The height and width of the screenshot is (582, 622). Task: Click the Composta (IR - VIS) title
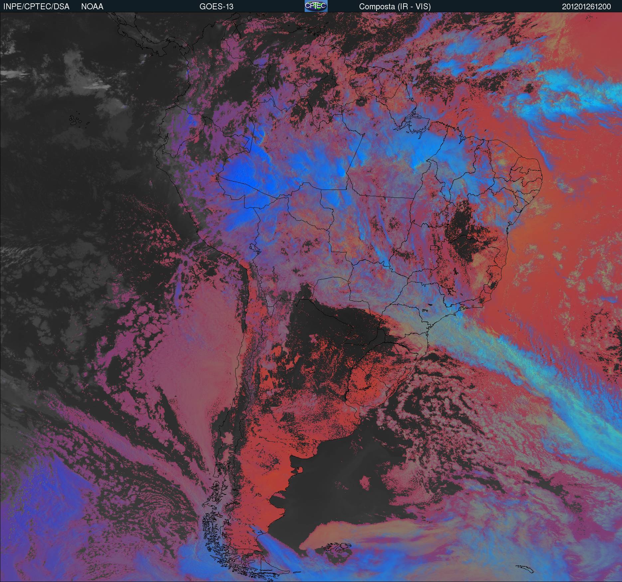coord(395,7)
